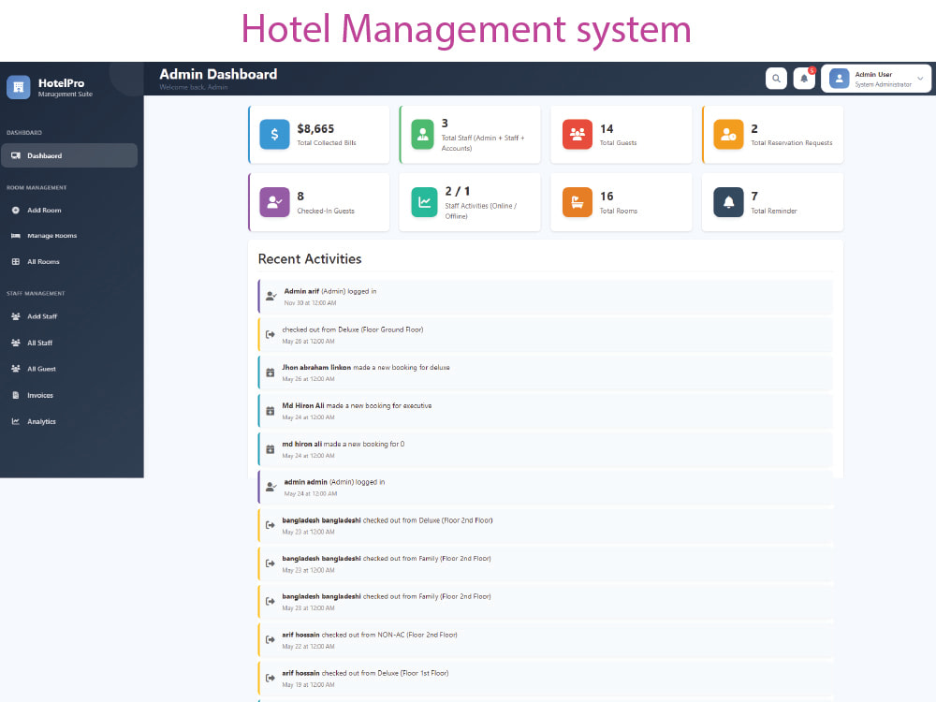
Task: Expand the Admin User dropdown chevron
Action: point(920,79)
